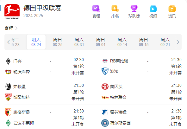187x129 pixels.
Task: Click the 斯图加特 team crest
Action: (8, 97)
